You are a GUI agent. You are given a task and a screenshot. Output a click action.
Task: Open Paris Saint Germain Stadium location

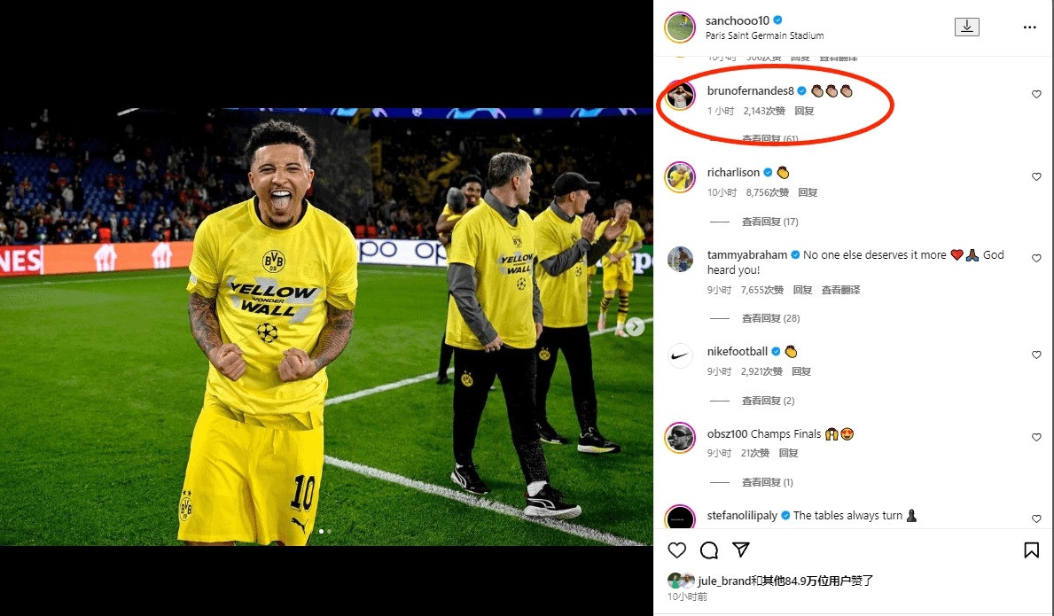764,35
